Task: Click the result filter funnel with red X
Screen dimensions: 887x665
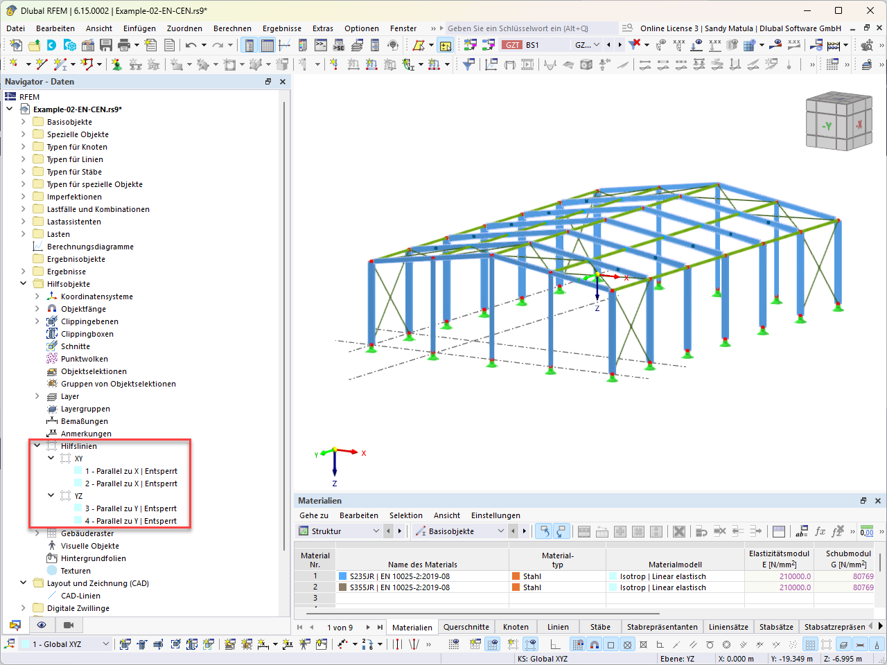Action: pos(634,45)
